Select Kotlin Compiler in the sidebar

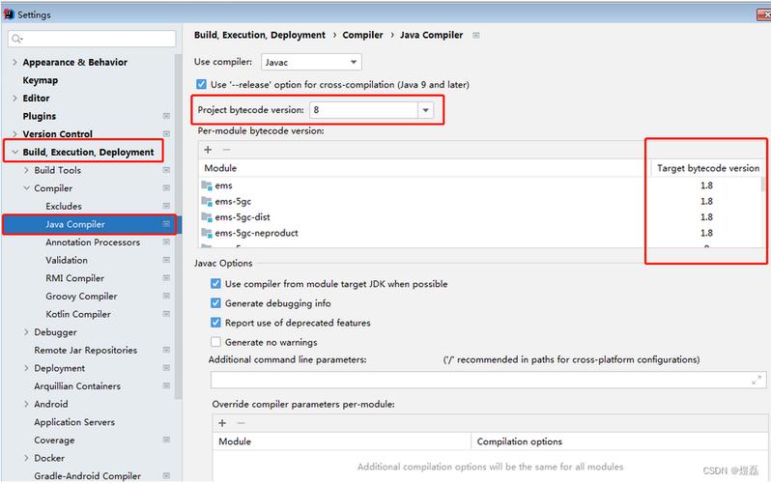(78, 314)
